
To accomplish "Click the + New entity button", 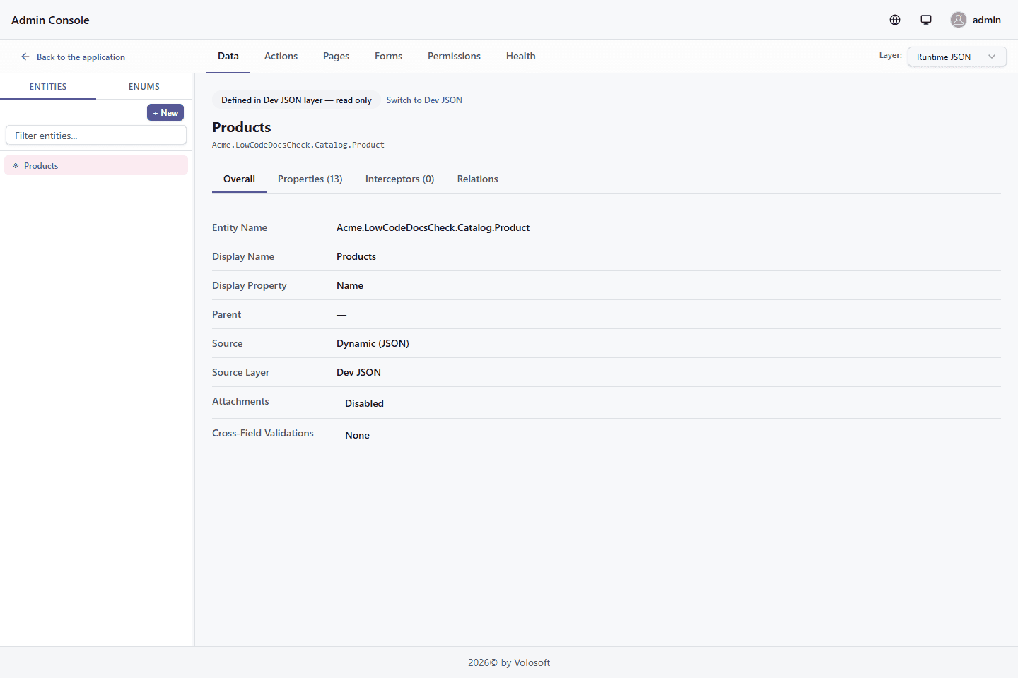I will click(x=165, y=112).
